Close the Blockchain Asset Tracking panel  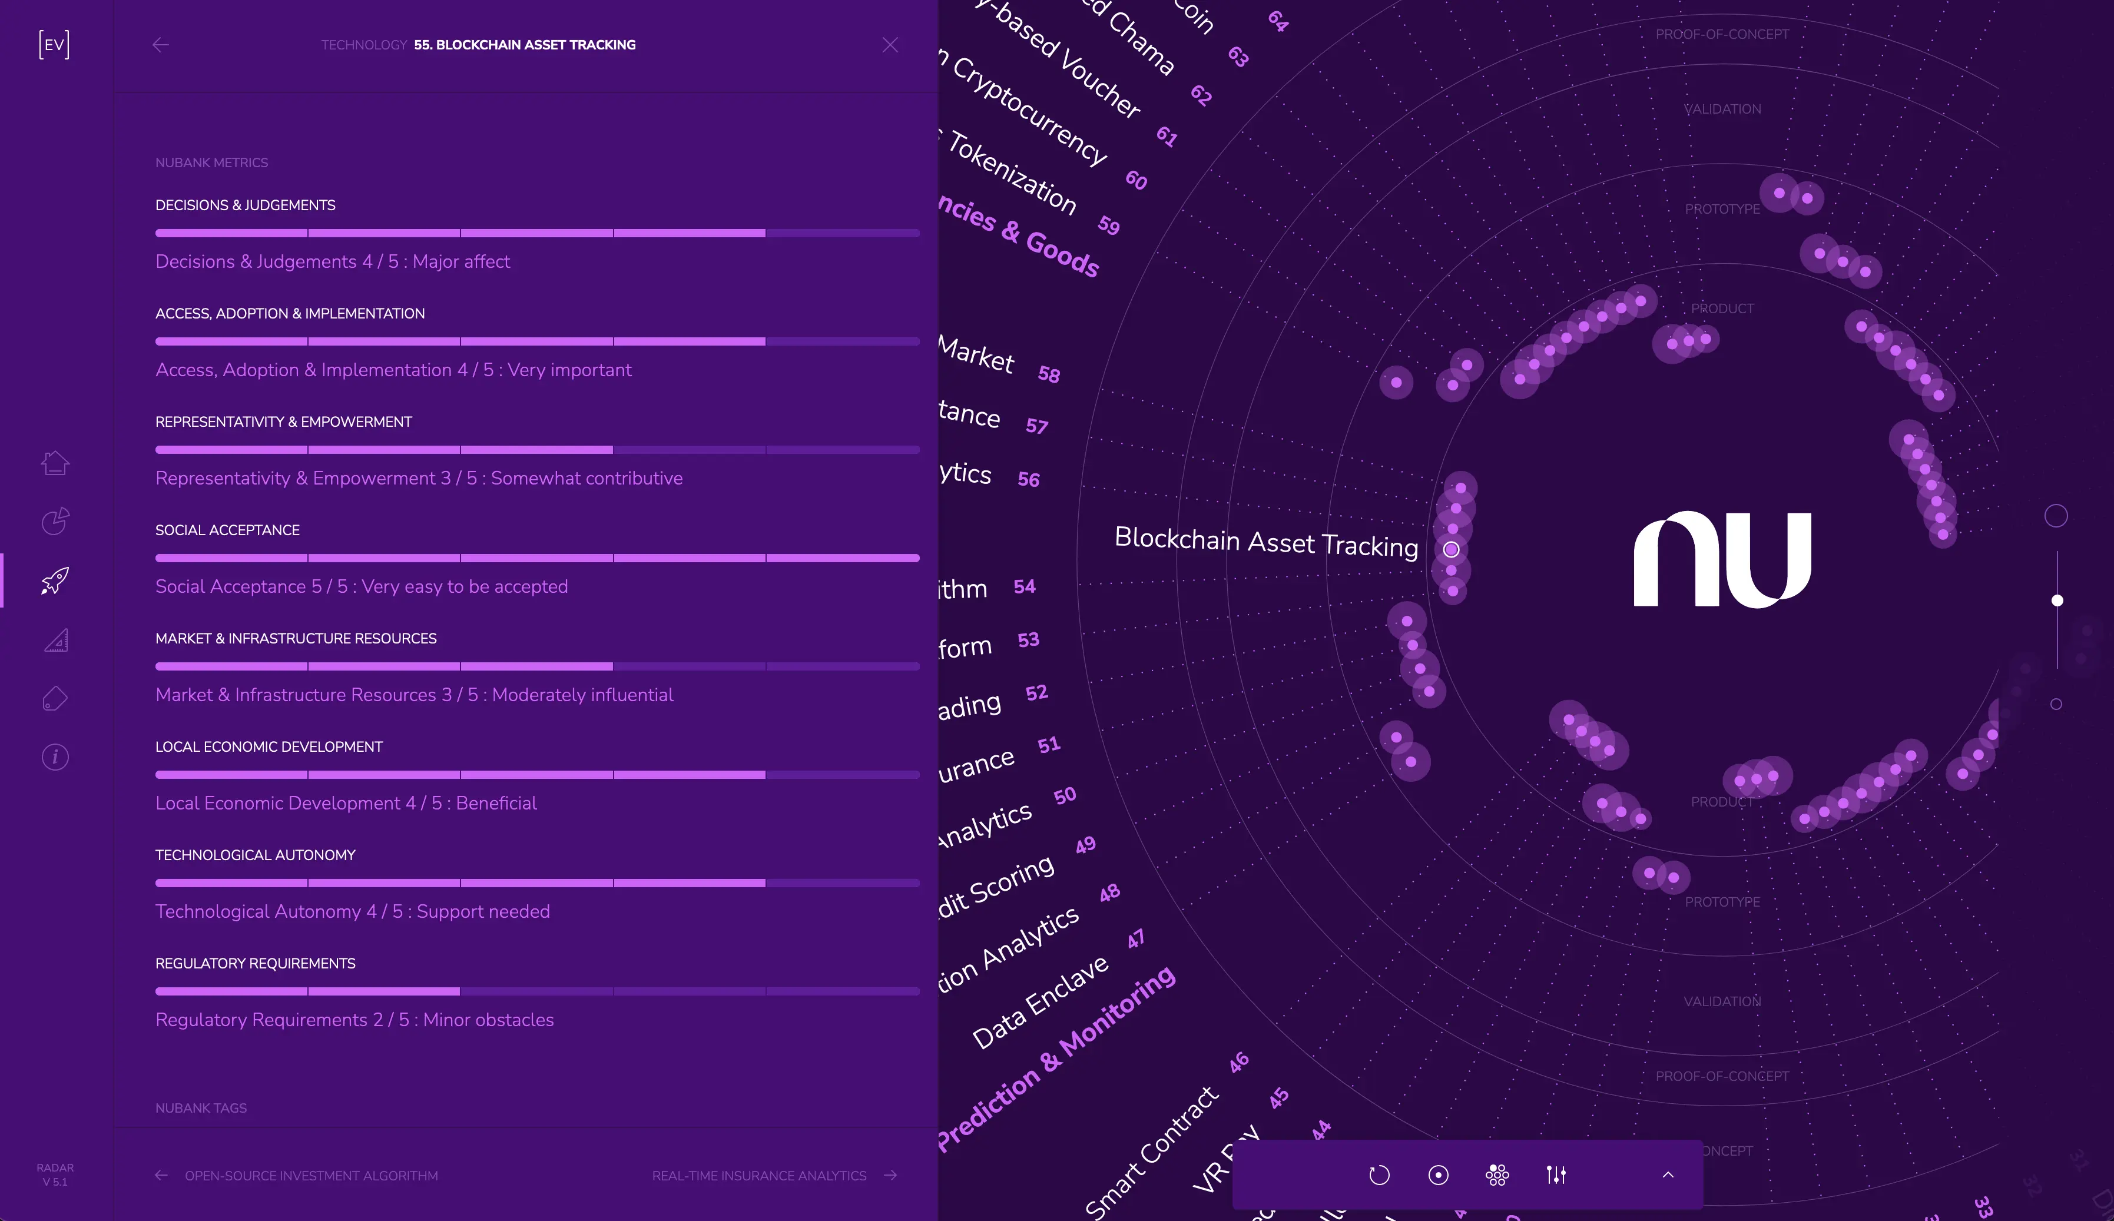[890, 44]
